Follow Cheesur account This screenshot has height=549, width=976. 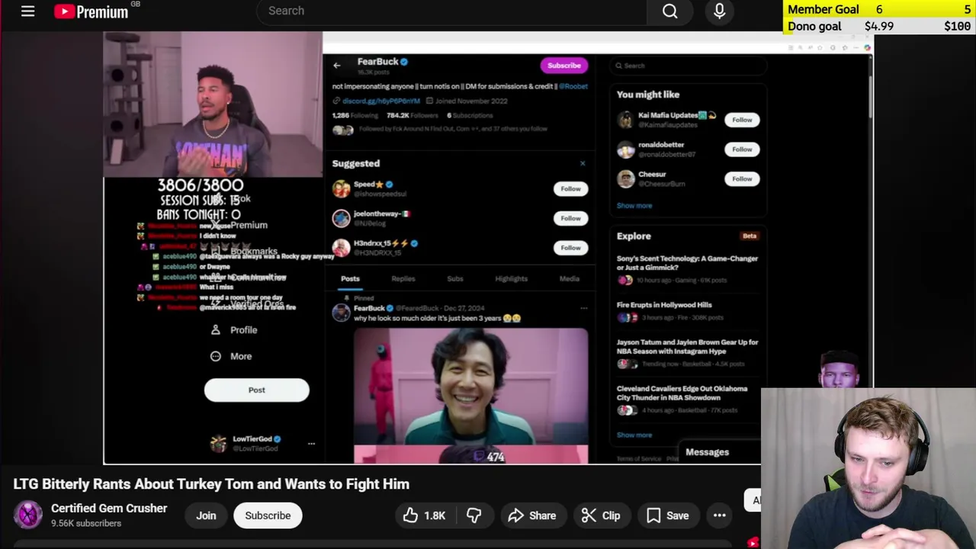pos(742,179)
